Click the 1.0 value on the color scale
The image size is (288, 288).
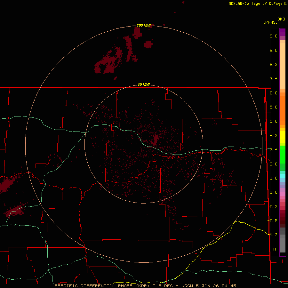coord(274,192)
